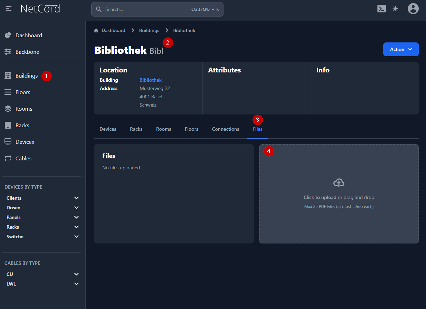
Task: Click the home icon in breadcrumb
Action: [96, 30]
